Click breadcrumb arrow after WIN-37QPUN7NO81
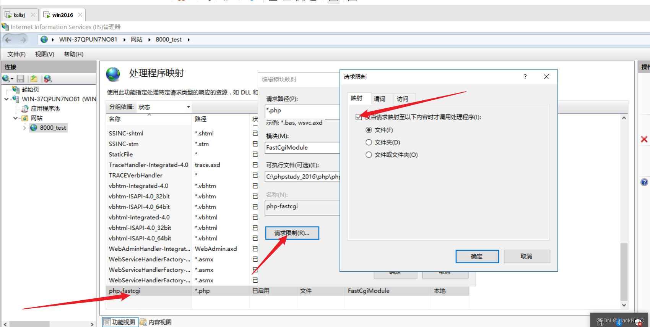 point(125,40)
